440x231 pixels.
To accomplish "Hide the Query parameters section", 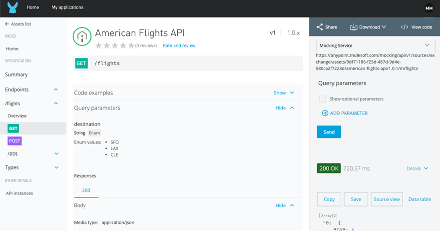I will tap(285, 108).
